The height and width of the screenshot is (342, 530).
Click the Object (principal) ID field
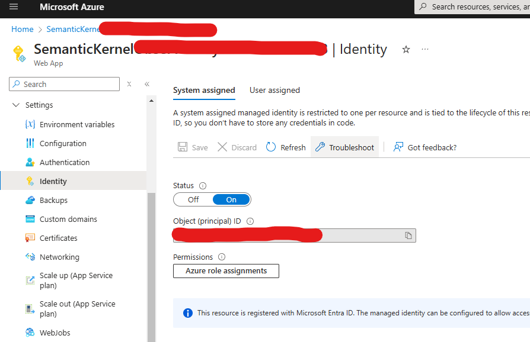[295, 235]
